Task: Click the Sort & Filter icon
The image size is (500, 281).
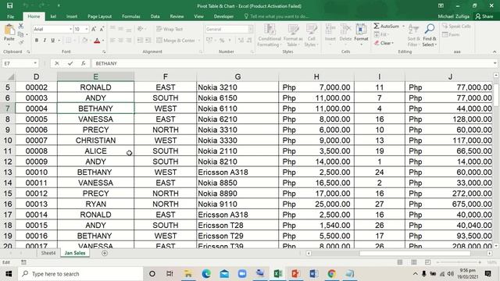Action: pyautogui.click(x=413, y=29)
